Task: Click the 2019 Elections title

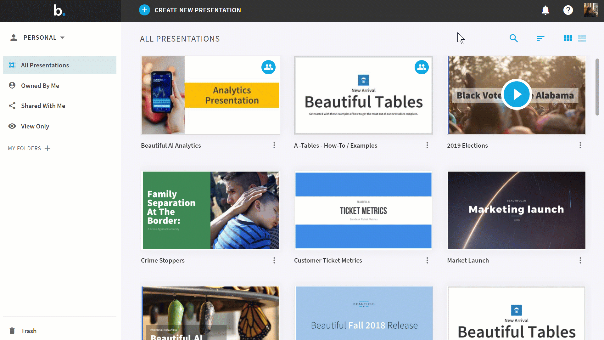Action: 467,145
